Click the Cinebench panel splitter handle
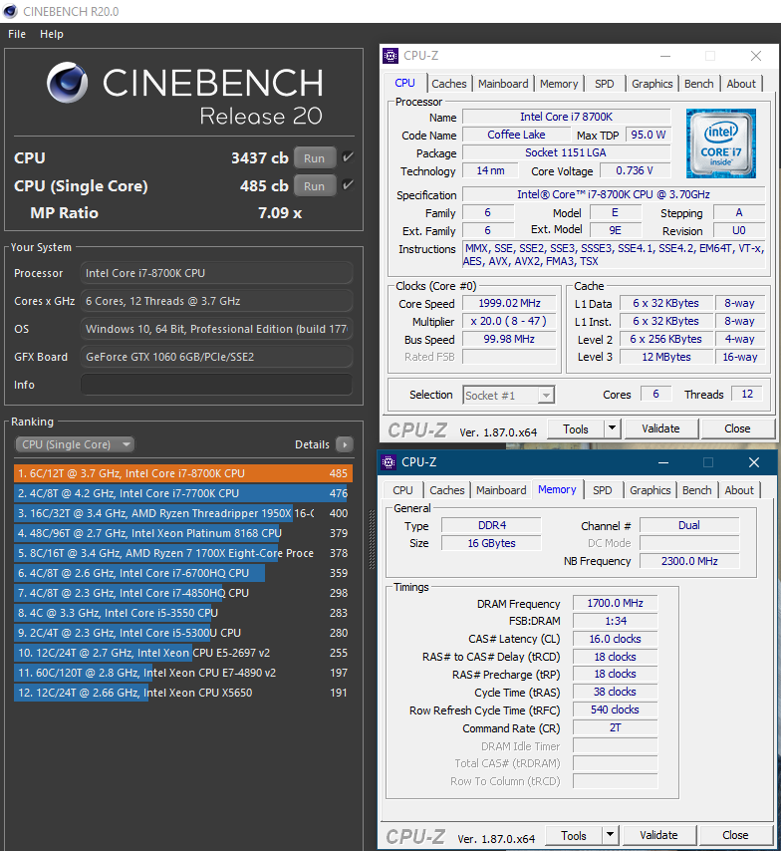Viewport: 781px width, 851px height. [x=372, y=539]
